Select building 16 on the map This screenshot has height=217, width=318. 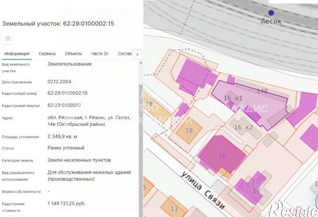[222, 155]
